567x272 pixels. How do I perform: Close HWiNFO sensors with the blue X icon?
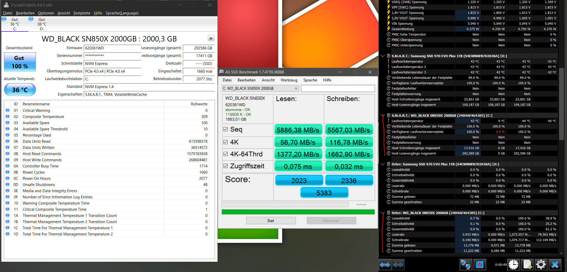coord(555,265)
